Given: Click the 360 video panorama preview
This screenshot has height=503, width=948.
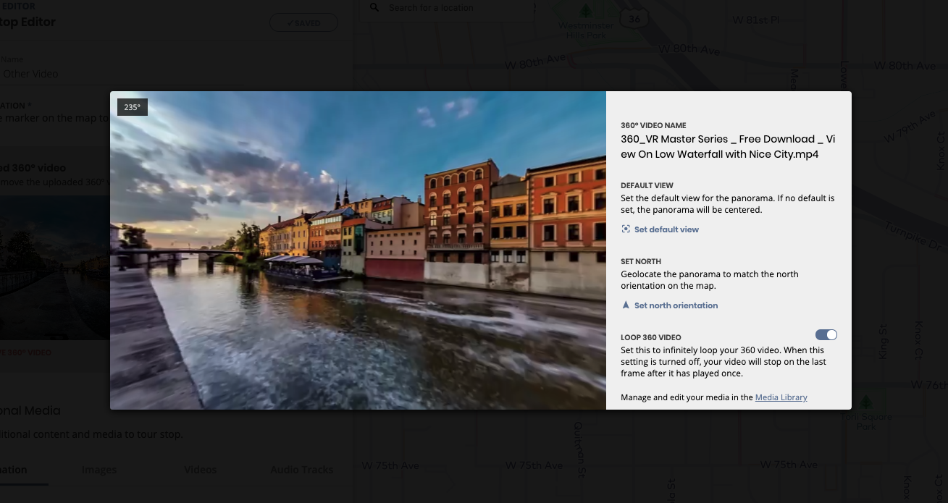Looking at the screenshot, I should click(358, 250).
